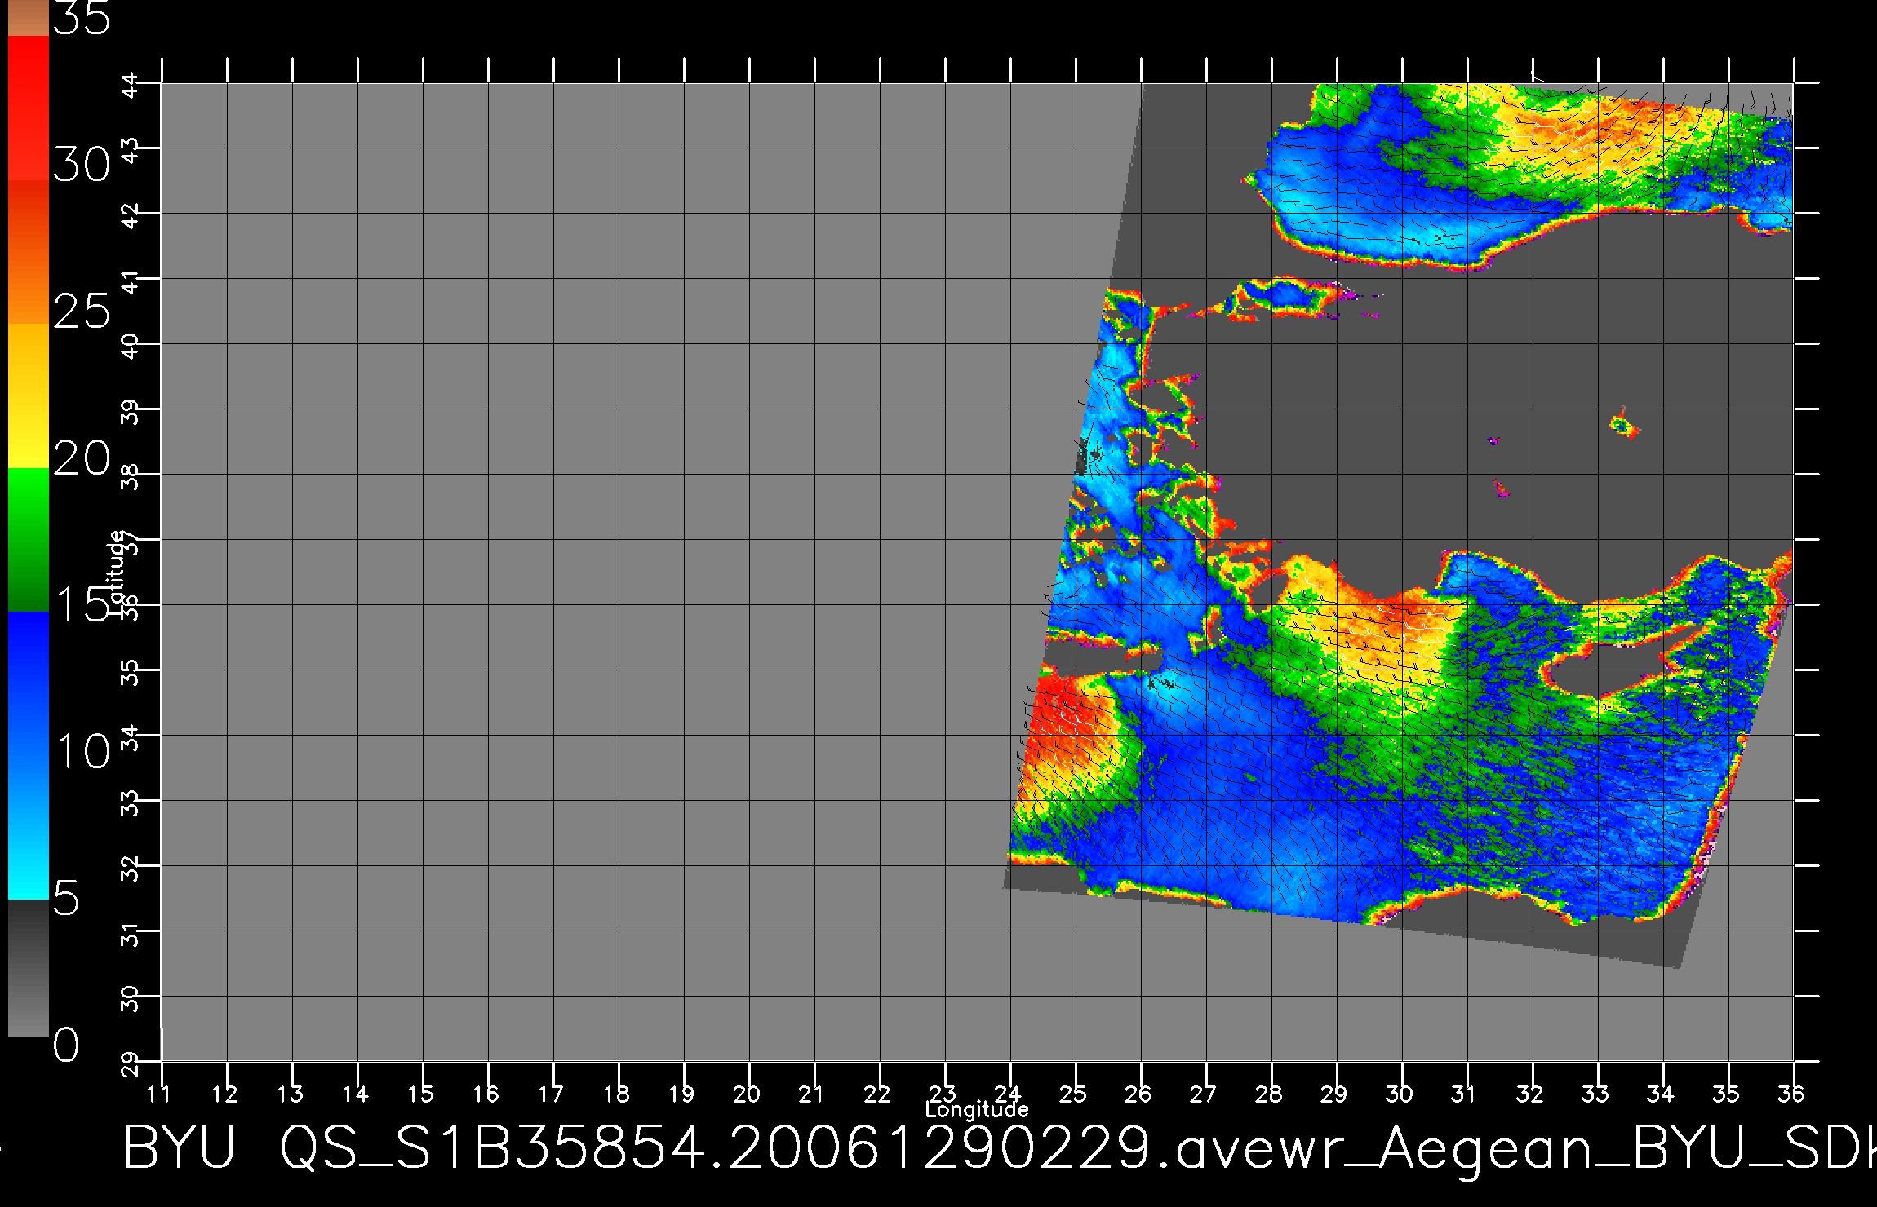Click longitude tick label 25
Viewport: 1877px width, 1207px height.
(1073, 1094)
